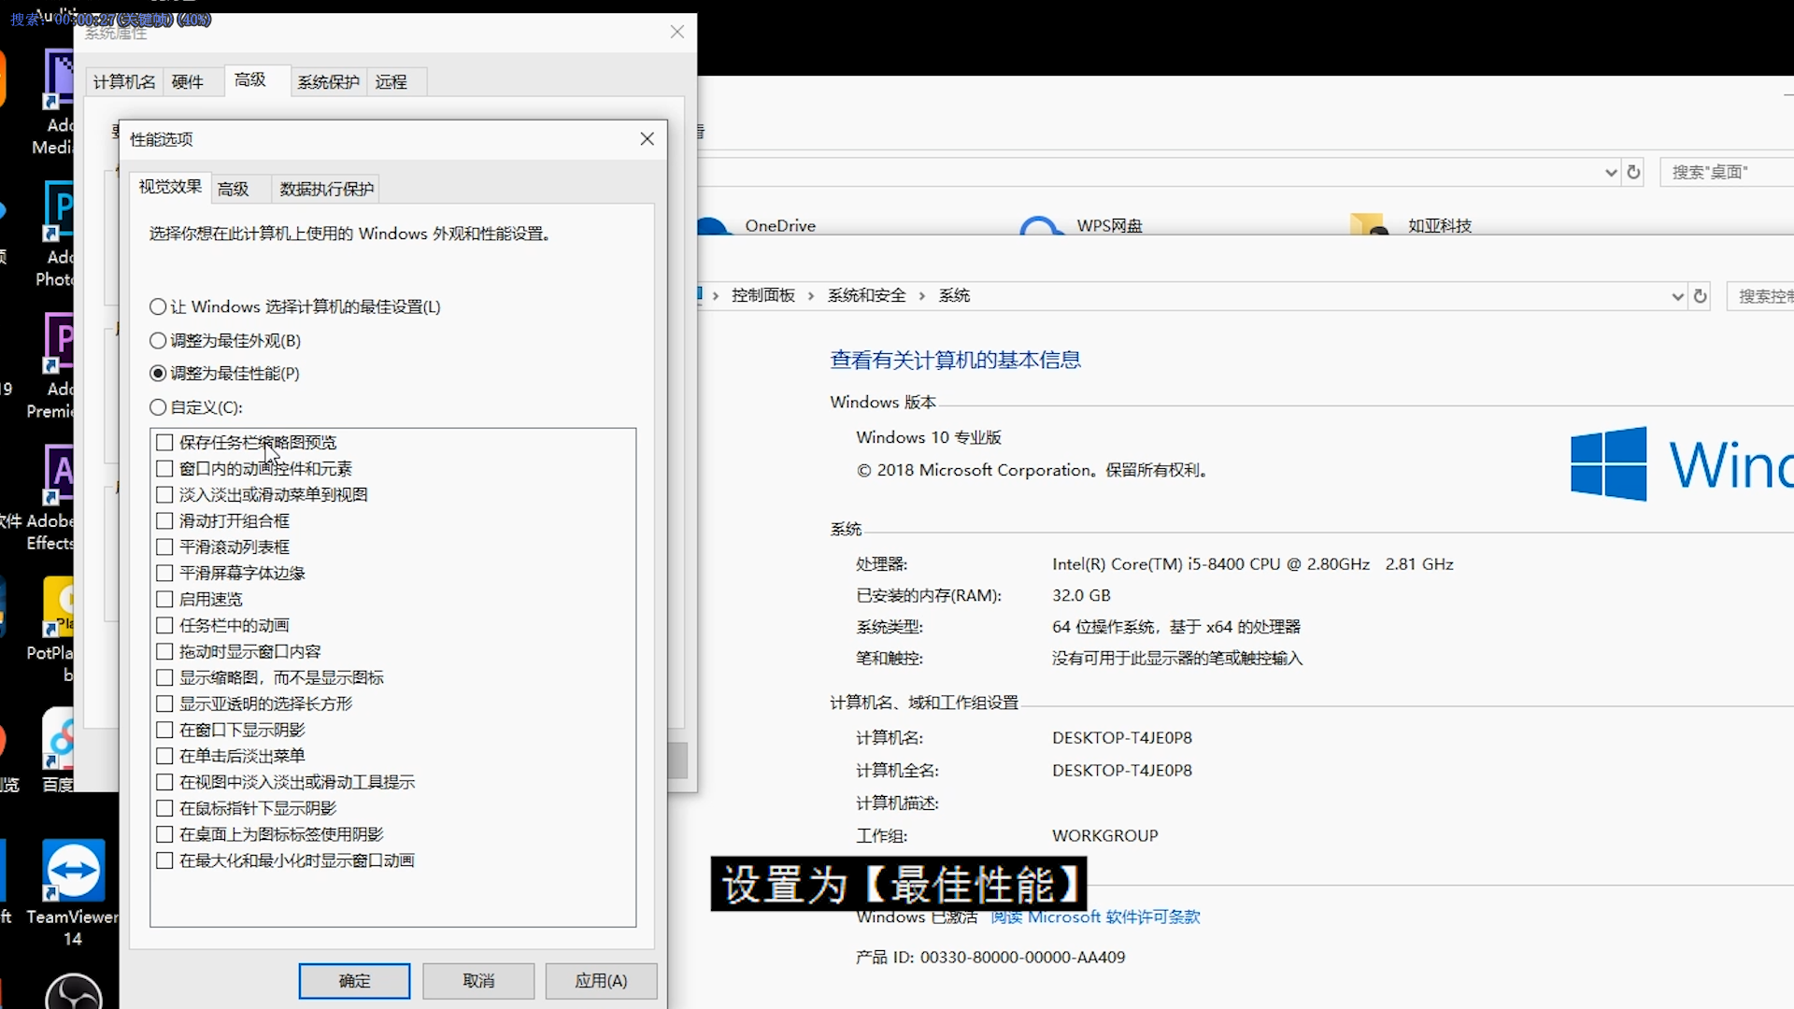Tick 平滑滚动列表框 checkbox
The width and height of the screenshot is (1794, 1009).
[x=164, y=547]
